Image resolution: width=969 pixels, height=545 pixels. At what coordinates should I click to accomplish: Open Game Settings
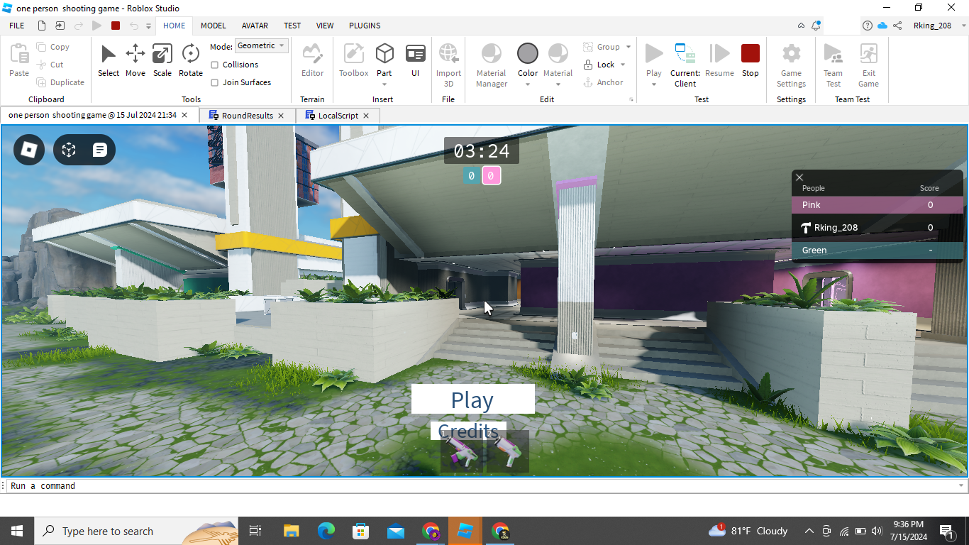point(791,65)
